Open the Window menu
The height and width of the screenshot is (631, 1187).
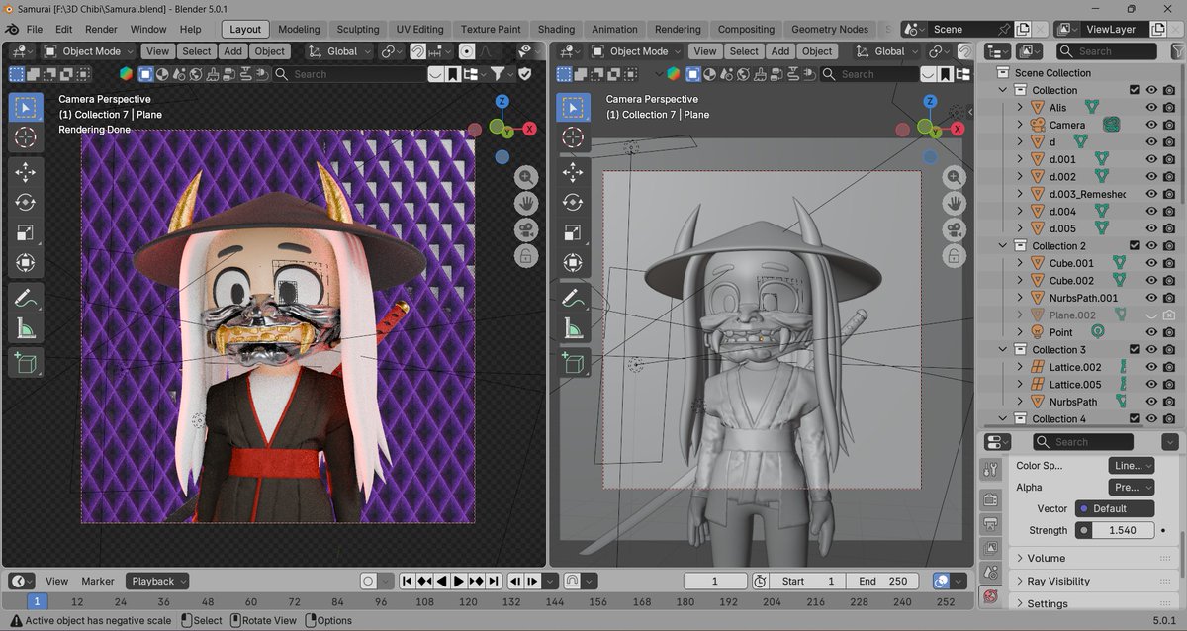148,29
